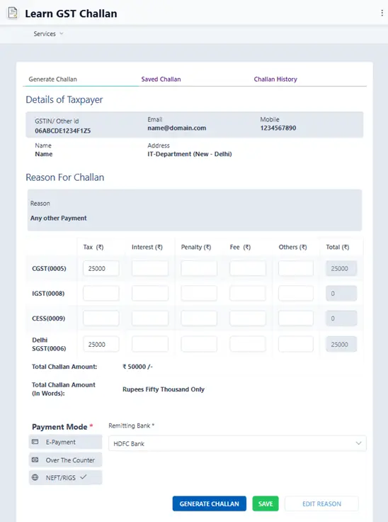Click the CGST(0005) row label

point(49,268)
